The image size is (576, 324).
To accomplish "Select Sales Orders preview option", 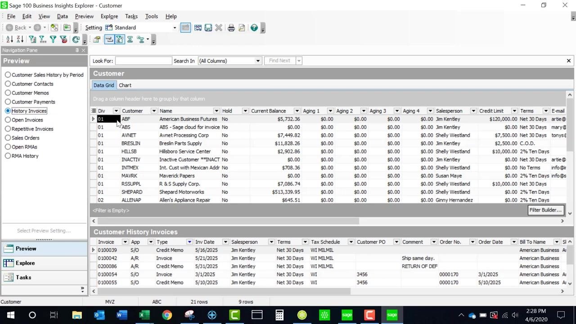I will pyautogui.click(x=22, y=138).
